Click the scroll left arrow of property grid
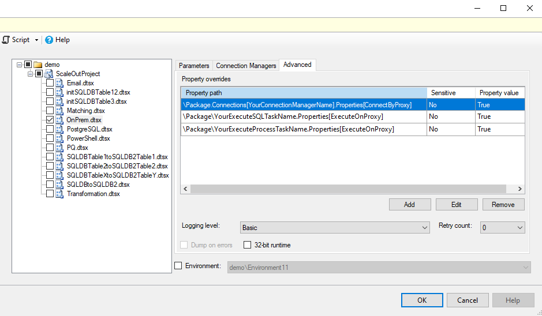This screenshot has height=316, width=542. point(186,189)
